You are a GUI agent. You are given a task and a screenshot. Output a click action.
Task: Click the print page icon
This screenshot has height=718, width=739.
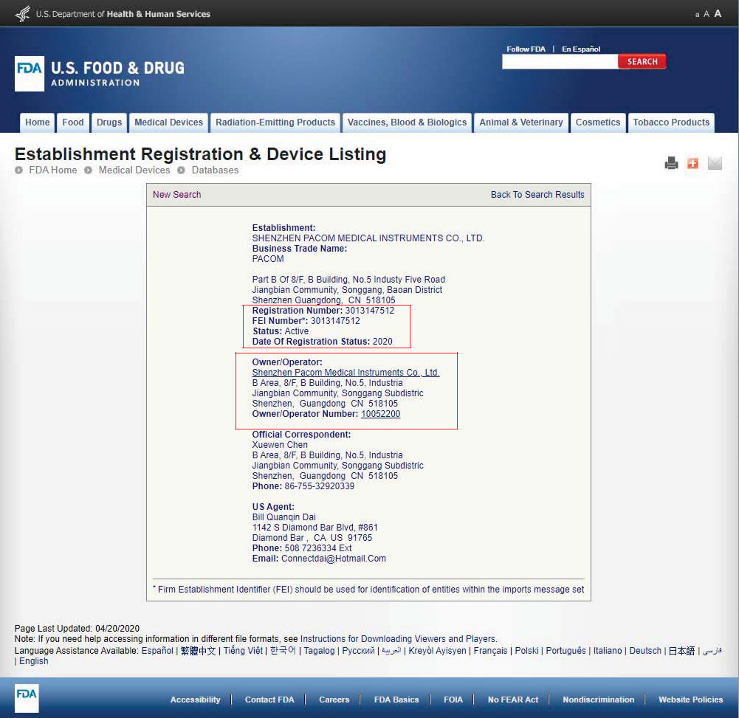coord(671,163)
